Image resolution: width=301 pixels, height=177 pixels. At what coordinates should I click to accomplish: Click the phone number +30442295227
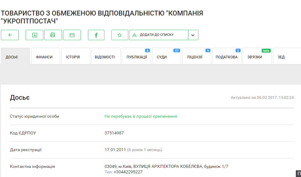(128, 172)
